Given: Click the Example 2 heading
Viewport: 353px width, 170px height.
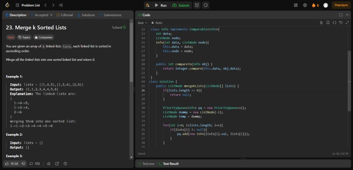Looking at the screenshot, I should 14,134.
